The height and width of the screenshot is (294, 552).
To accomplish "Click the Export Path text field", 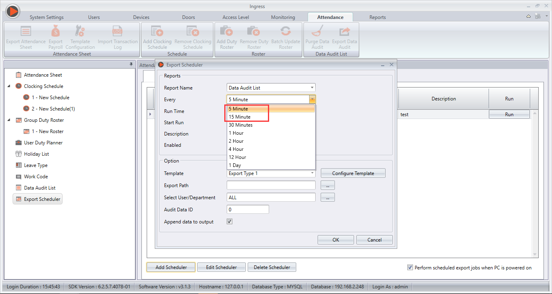I will (271, 185).
